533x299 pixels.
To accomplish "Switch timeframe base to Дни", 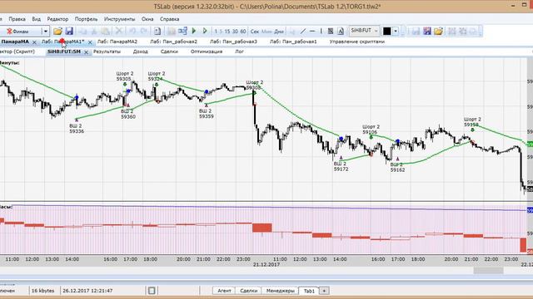I will pos(279,32).
